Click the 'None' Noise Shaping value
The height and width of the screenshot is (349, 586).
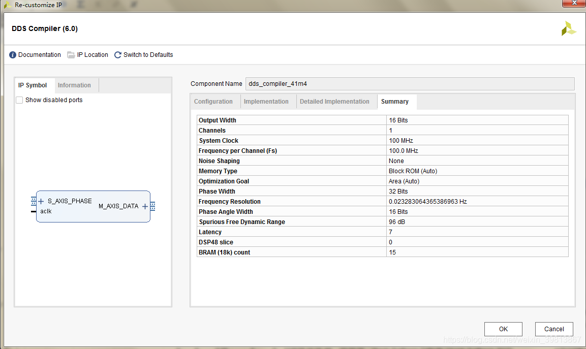click(x=396, y=161)
